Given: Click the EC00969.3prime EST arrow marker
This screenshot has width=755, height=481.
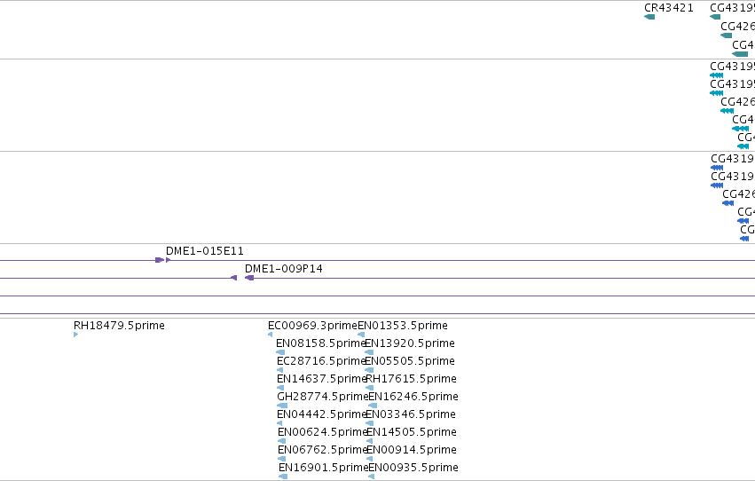Looking at the screenshot, I should click(270, 335).
